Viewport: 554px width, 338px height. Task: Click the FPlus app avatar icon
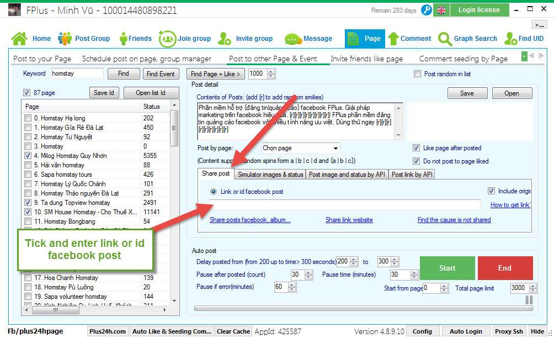[x=14, y=10]
